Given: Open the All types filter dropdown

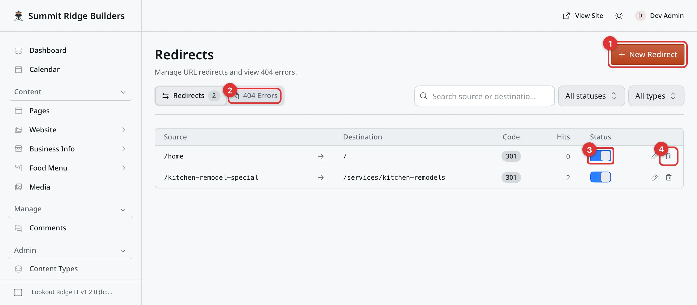Looking at the screenshot, I should tap(656, 96).
